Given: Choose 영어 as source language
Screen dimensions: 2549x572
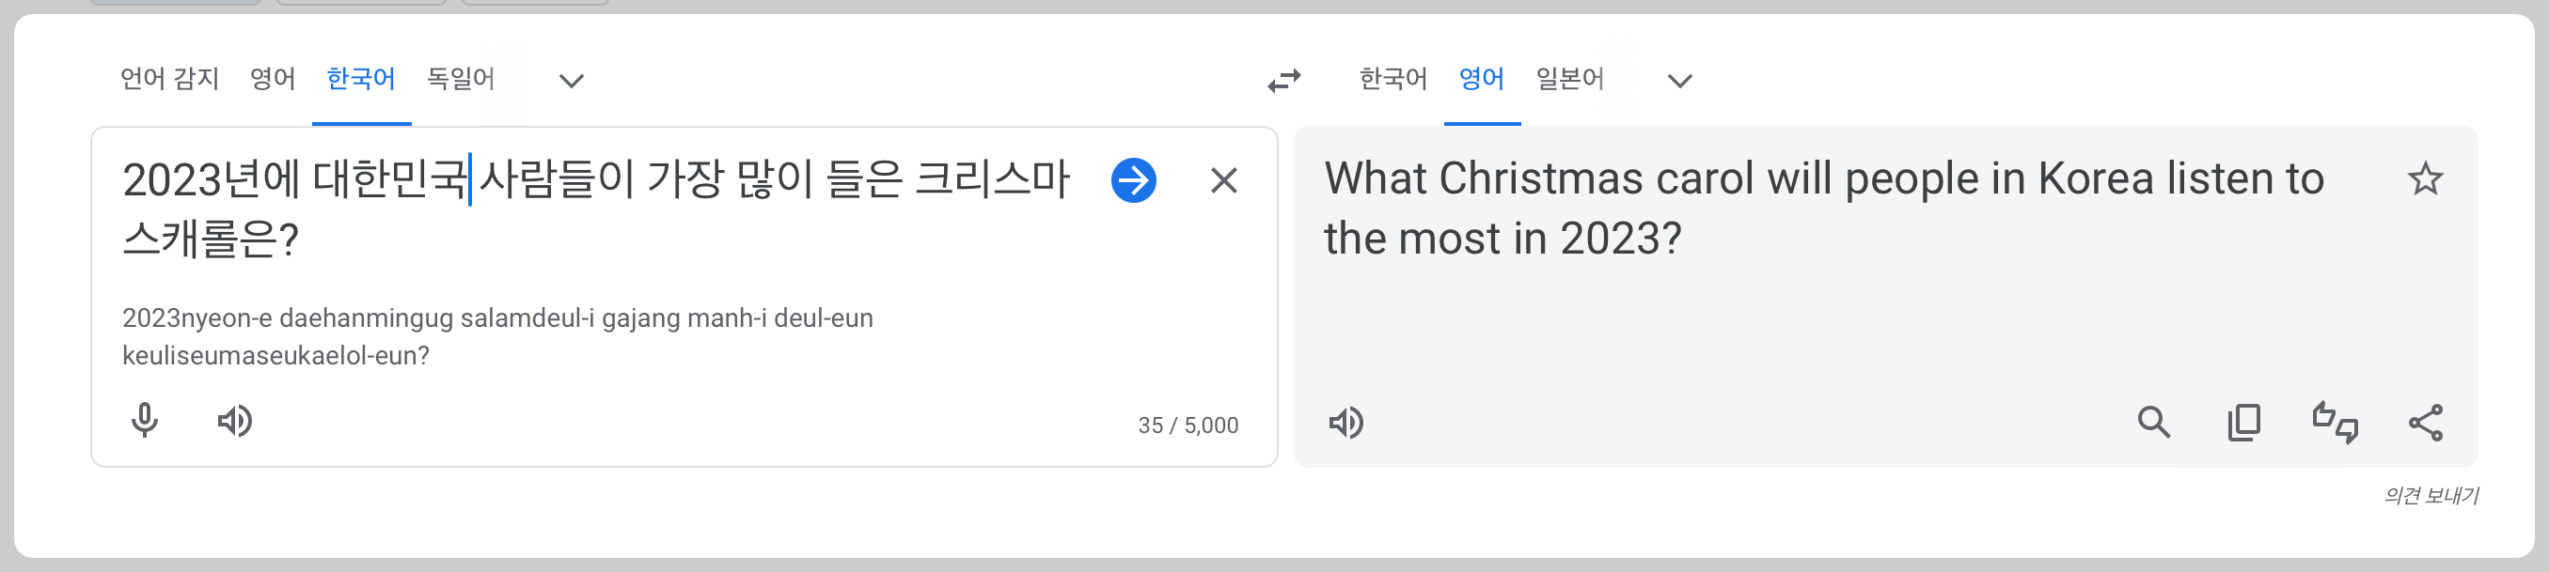Looking at the screenshot, I should 272,78.
